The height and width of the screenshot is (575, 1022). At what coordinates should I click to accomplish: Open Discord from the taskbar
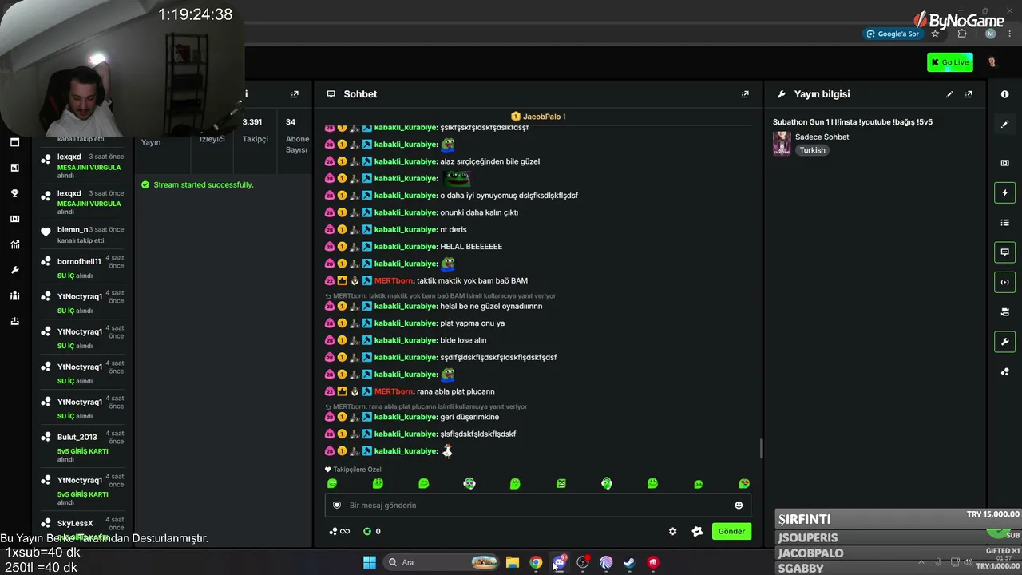pyautogui.click(x=559, y=562)
